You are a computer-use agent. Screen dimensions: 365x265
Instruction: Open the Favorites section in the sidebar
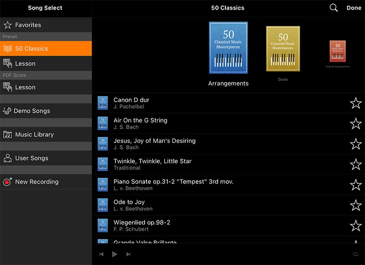[x=27, y=25]
